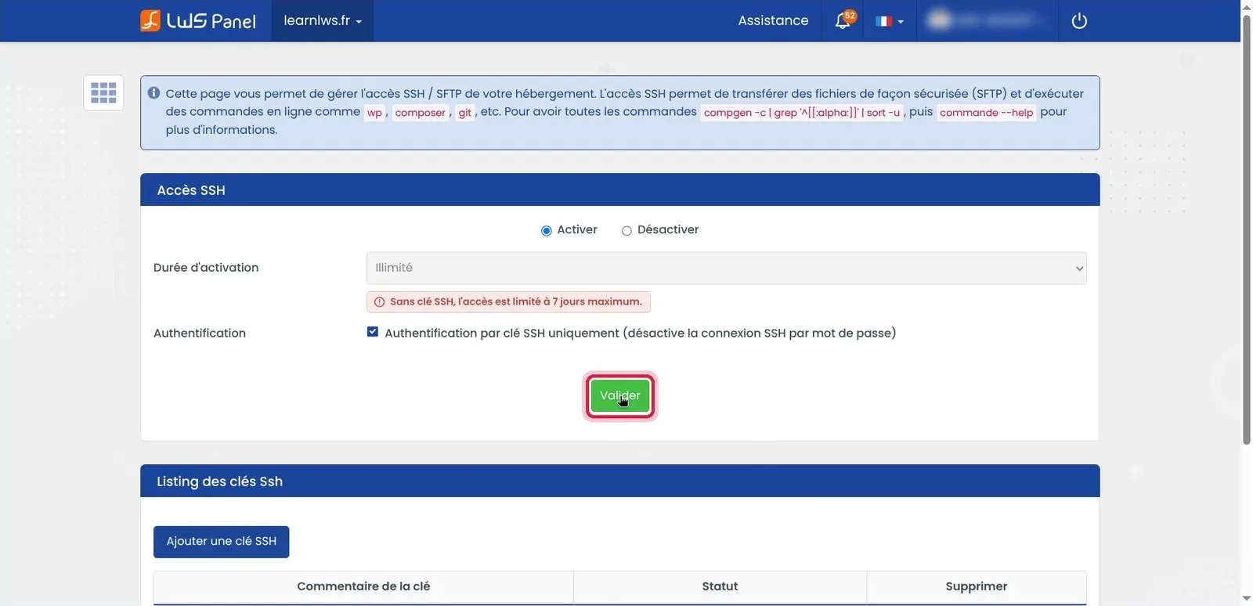The image size is (1253, 606).
Task: Click the Accès SSH section header
Action: (x=620, y=190)
